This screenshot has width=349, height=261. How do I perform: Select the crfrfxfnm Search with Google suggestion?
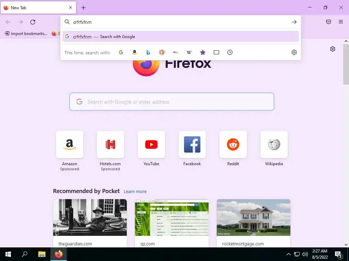click(x=181, y=37)
